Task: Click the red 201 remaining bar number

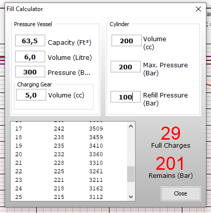Action: click(x=170, y=163)
